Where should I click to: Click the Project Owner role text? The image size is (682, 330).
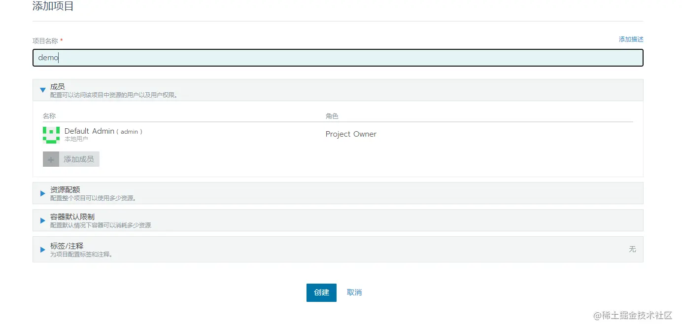(351, 134)
